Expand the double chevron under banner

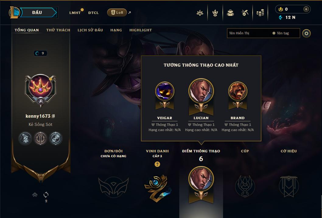(x=35, y=194)
